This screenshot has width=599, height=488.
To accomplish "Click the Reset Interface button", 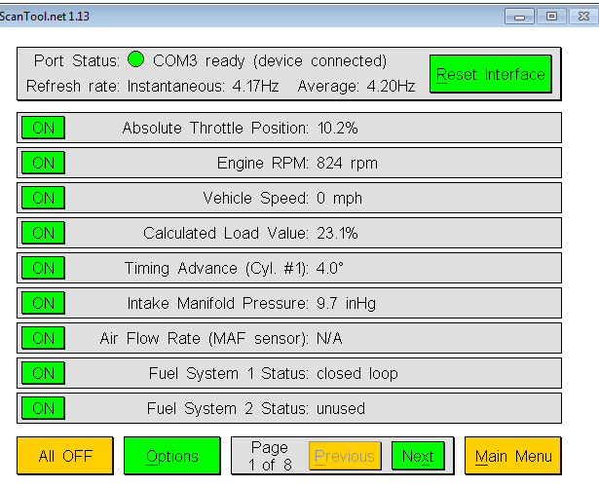I will 490,74.
